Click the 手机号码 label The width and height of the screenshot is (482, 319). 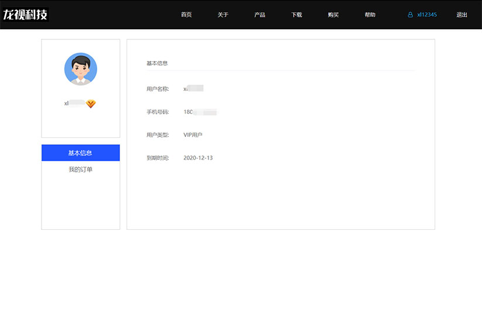pyautogui.click(x=158, y=112)
